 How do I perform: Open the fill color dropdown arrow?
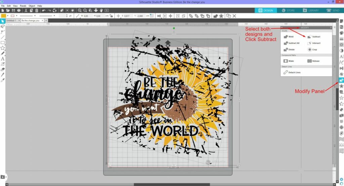8,16
